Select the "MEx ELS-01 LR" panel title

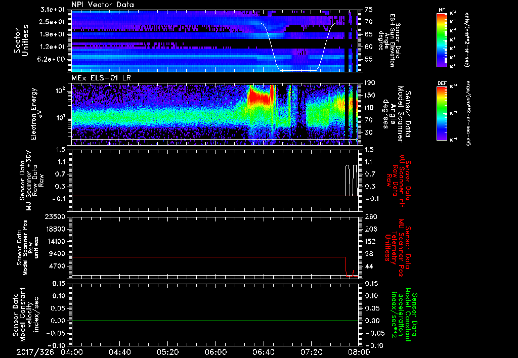(101, 78)
